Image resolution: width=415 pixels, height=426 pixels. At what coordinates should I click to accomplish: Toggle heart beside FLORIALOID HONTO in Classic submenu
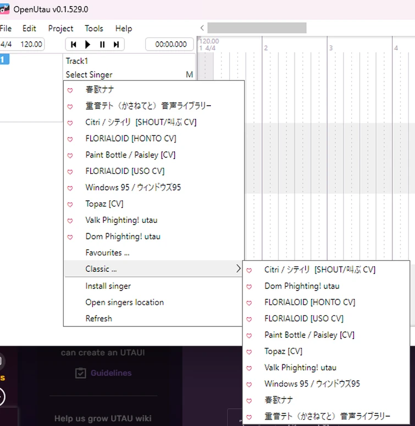tap(249, 303)
